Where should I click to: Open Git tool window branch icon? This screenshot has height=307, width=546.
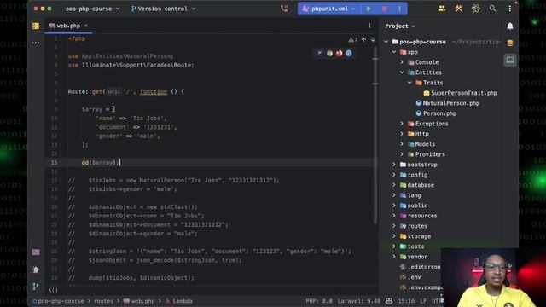(36, 287)
